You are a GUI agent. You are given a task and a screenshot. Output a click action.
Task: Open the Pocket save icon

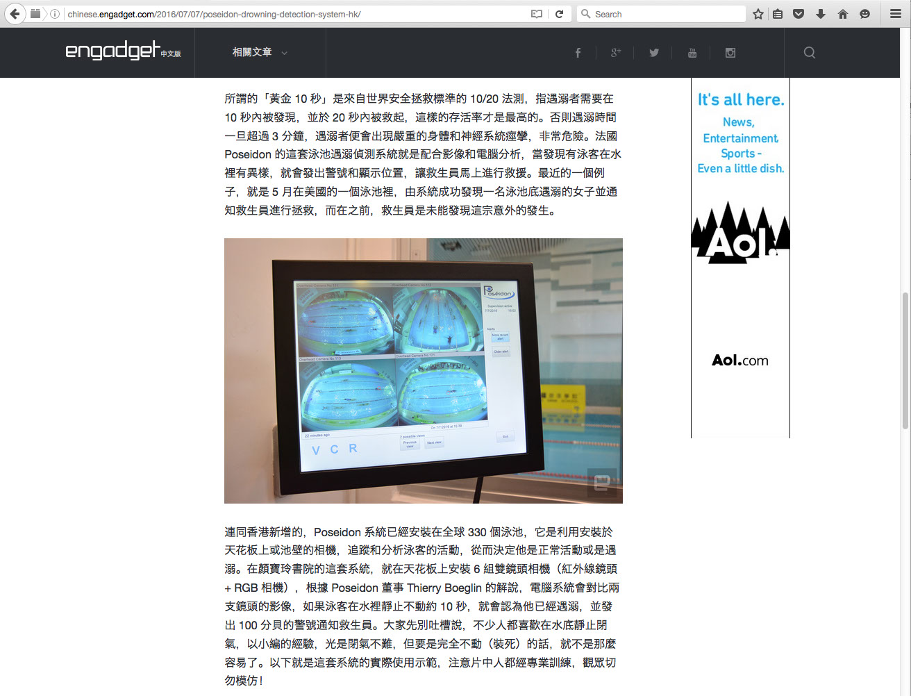tap(799, 14)
